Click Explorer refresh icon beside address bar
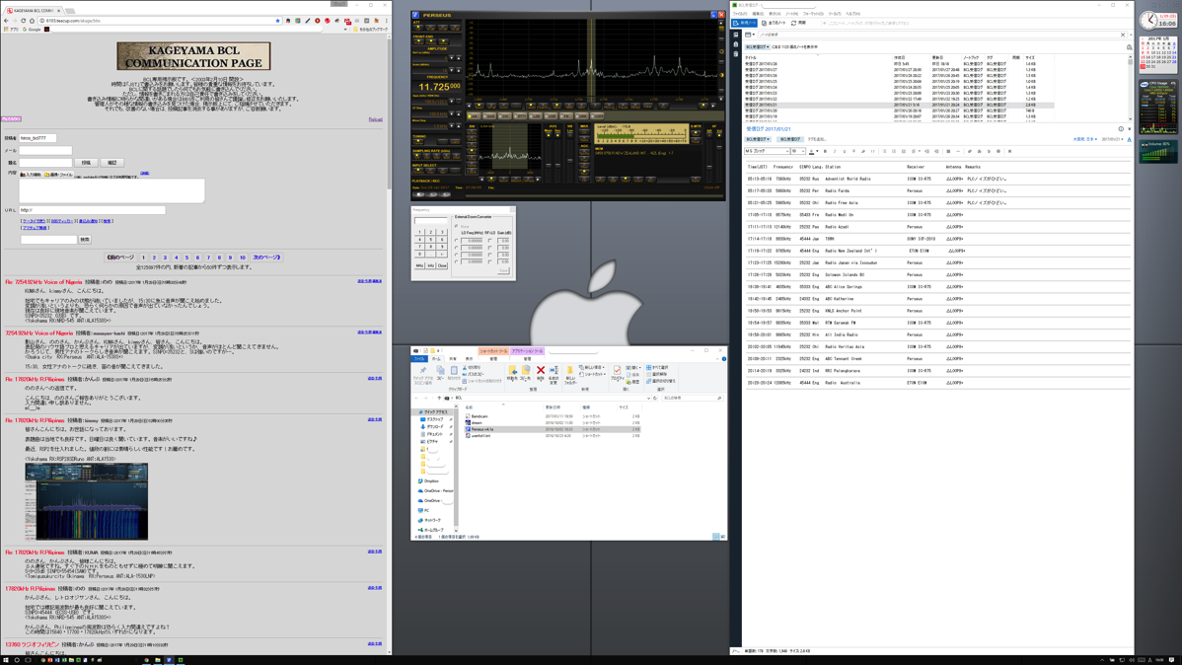This screenshot has width=1182, height=665. (x=655, y=398)
